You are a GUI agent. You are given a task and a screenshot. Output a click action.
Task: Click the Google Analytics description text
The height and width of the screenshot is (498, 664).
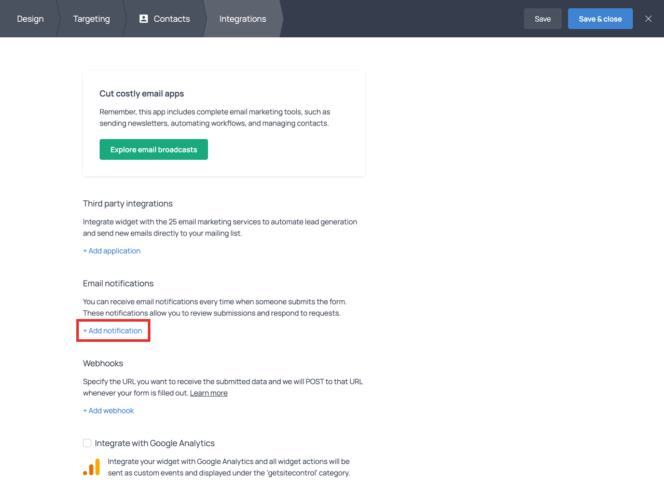(228, 467)
